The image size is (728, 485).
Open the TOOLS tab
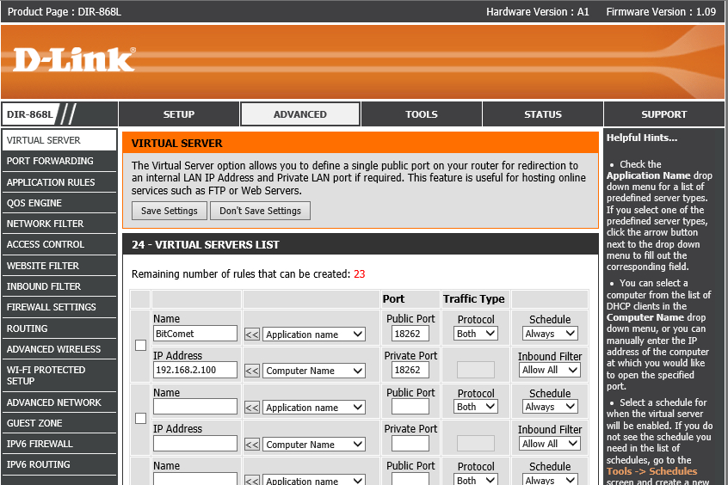point(421,114)
